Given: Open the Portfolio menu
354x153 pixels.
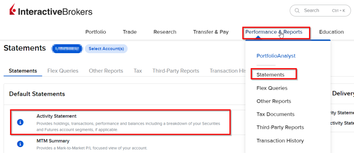Looking at the screenshot, I should pos(95,32).
